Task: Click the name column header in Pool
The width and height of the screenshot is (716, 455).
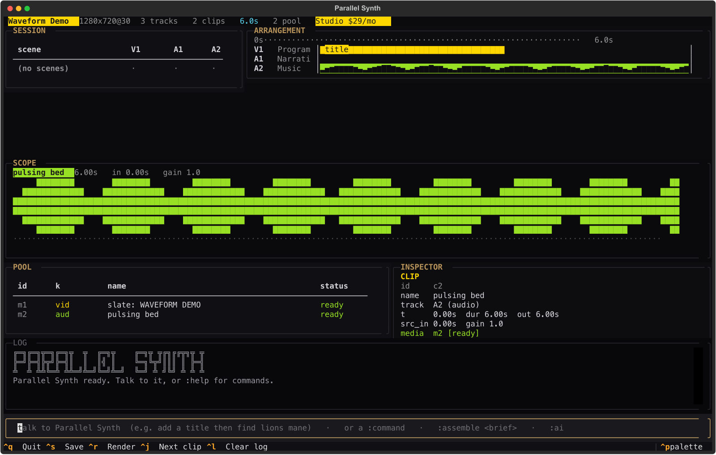Action: 117,286
